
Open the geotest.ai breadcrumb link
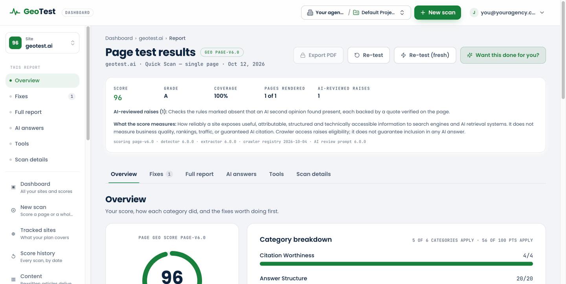pyautogui.click(x=151, y=38)
